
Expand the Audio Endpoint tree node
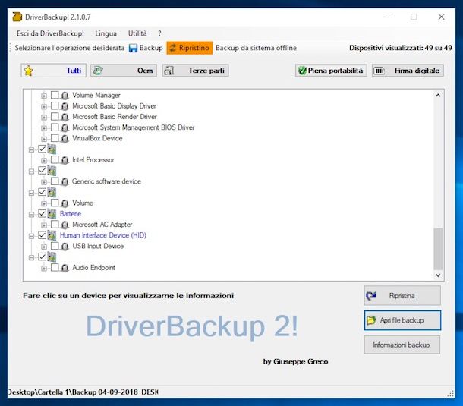44,268
